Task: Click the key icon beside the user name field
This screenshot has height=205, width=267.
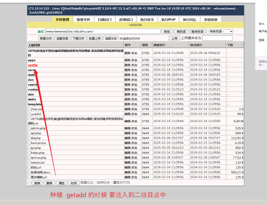Action: (x=261, y=24)
